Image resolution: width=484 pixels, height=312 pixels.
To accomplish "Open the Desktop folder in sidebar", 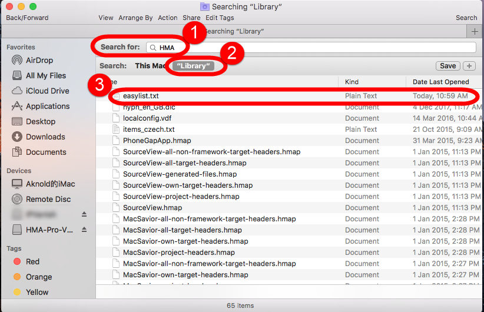I will click(x=41, y=121).
